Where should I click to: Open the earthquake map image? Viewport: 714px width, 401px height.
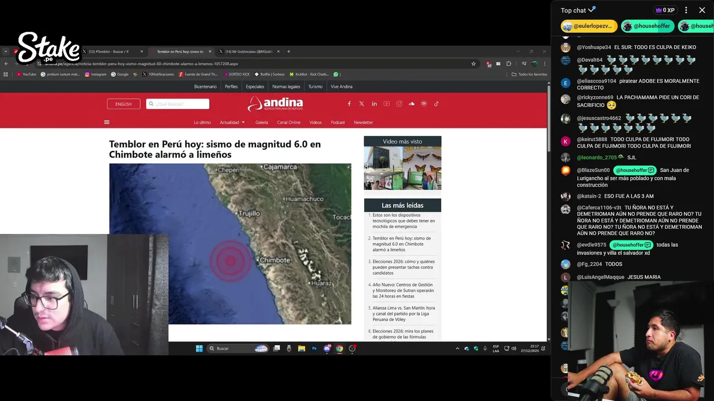click(x=230, y=243)
